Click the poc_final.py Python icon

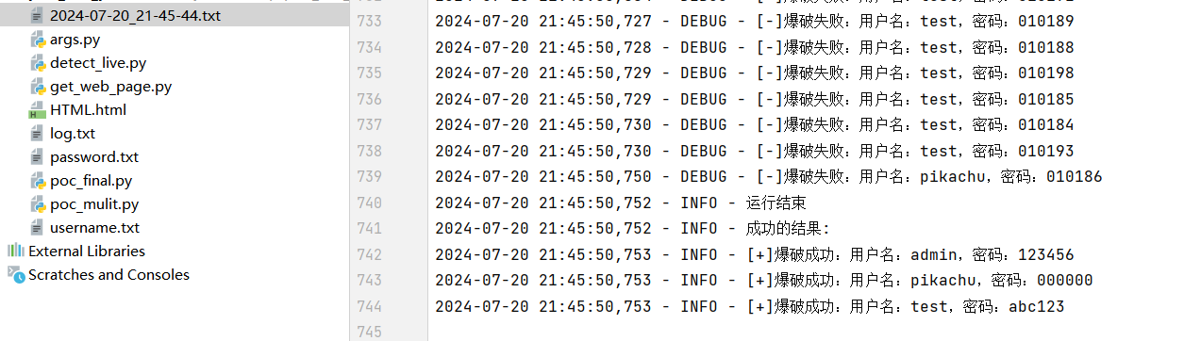pyautogui.click(x=38, y=181)
